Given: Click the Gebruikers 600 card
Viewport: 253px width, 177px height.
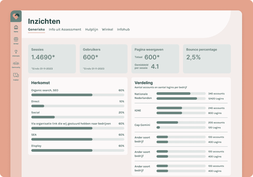Looking at the screenshot, I should [103, 59].
